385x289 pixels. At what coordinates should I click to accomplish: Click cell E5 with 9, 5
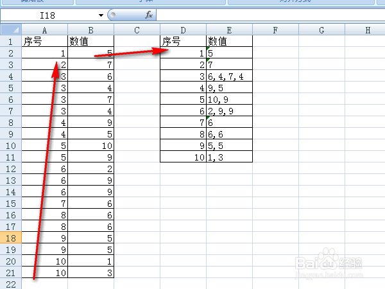229,87
